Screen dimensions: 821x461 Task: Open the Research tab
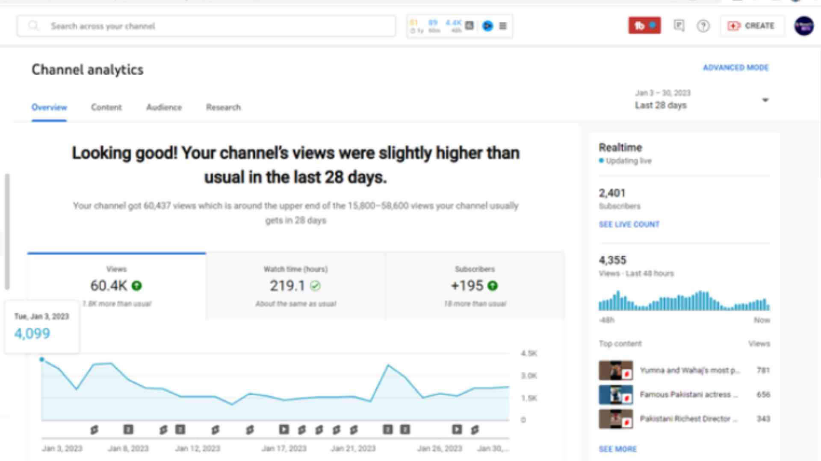click(x=223, y=107)
